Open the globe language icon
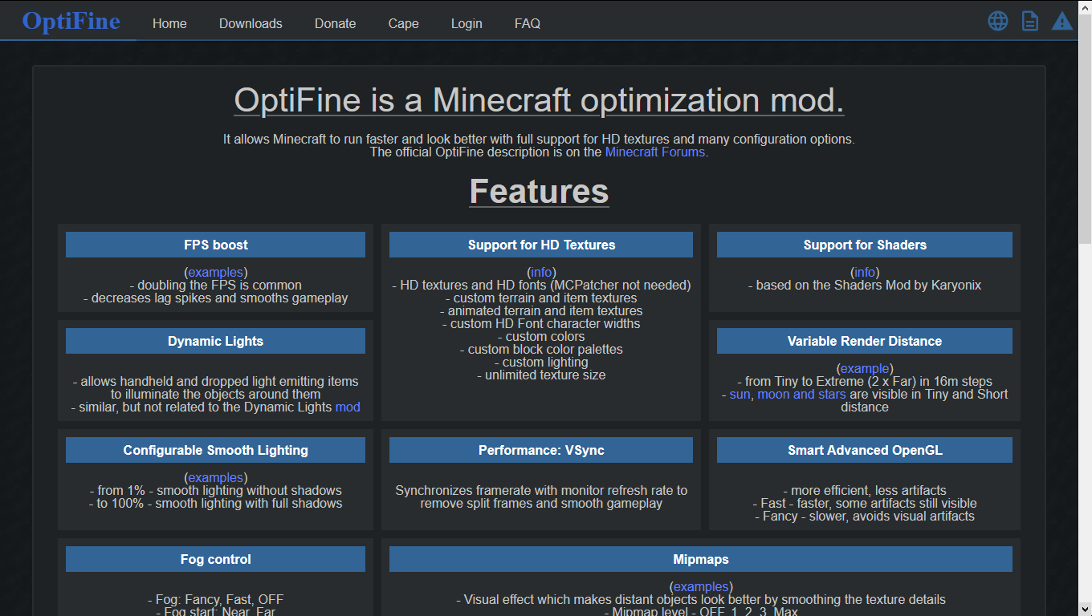This screenshot has height=616, width=1092. point(998,21)
